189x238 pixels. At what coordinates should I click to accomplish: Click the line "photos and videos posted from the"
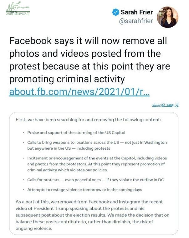[85, 54]
